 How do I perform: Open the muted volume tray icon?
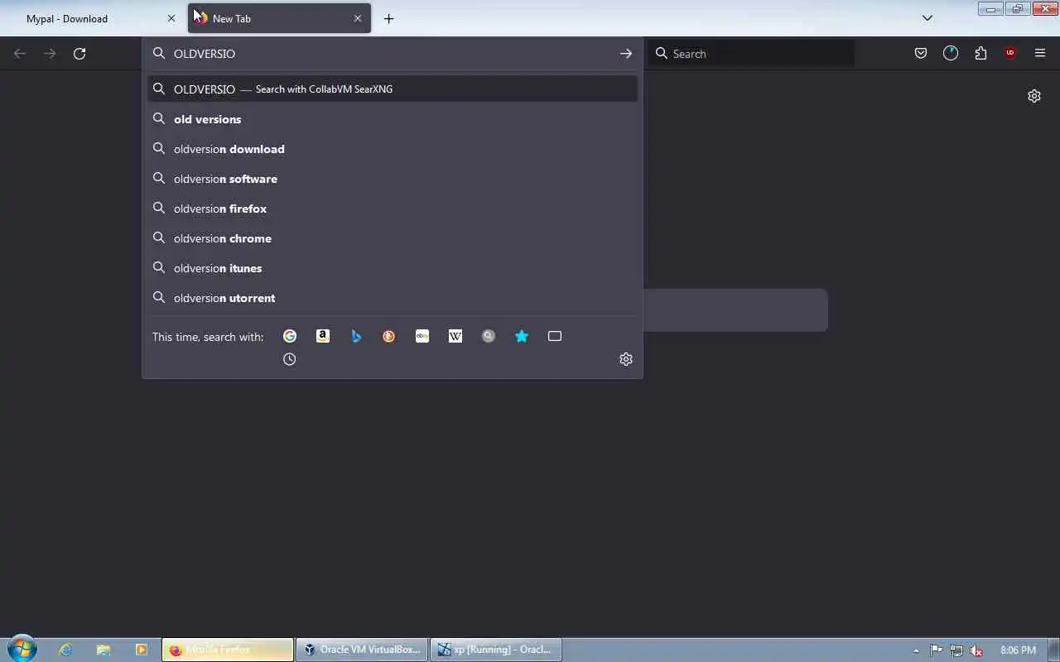[977, 650]
